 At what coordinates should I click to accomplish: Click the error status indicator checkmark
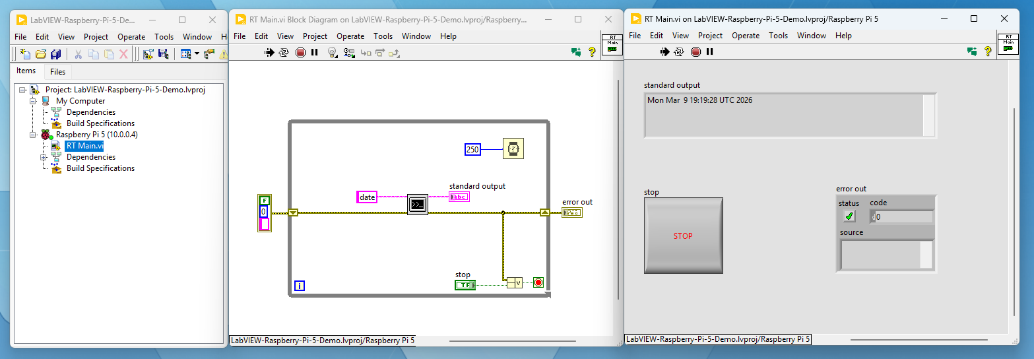coord(849,216)
